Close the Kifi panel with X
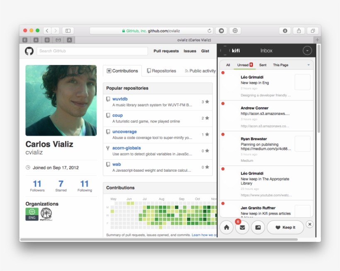 (x=310, y=224)
